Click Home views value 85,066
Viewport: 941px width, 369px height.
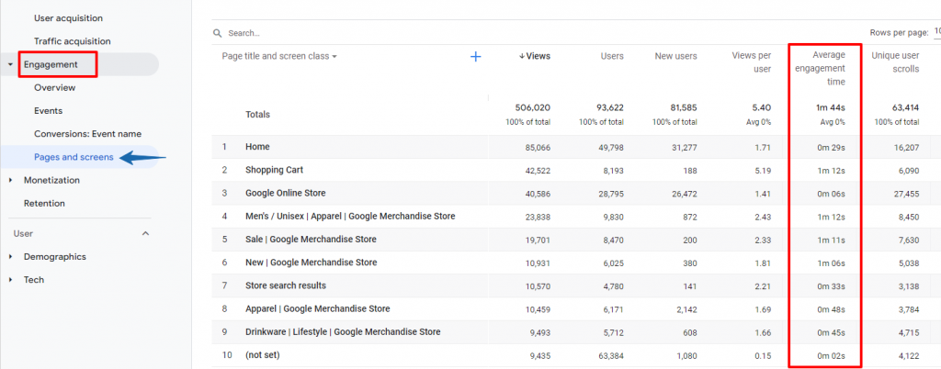[536, 148]
